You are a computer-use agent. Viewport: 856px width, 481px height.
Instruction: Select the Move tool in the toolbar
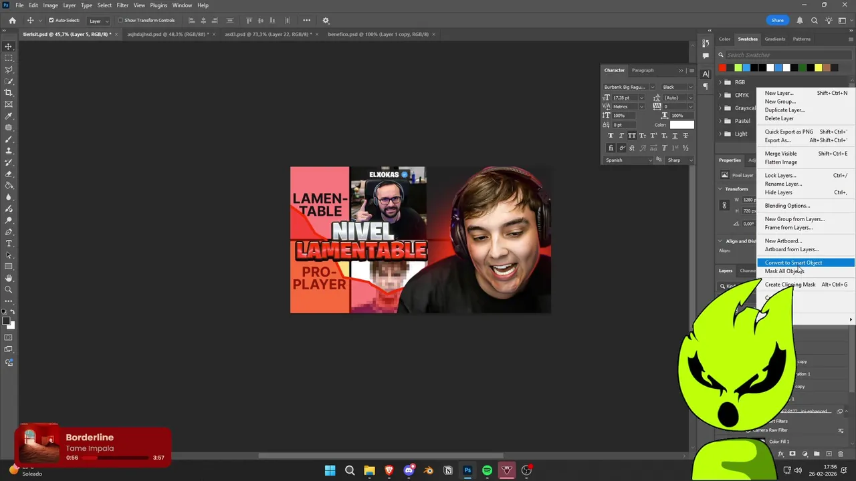pos(9,46)
